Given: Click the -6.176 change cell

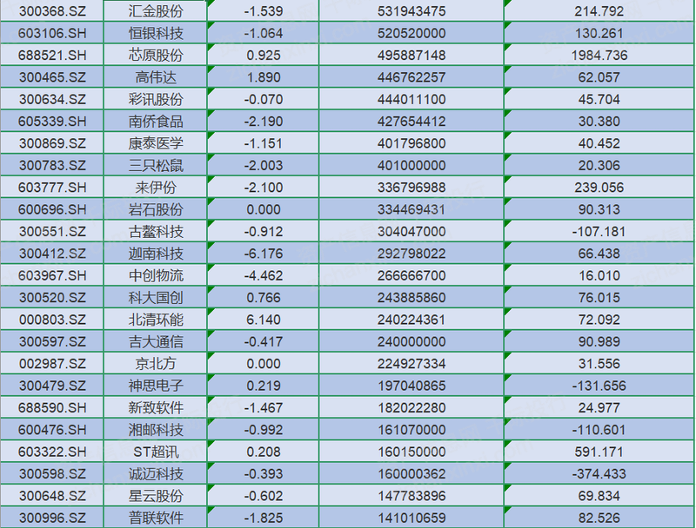Looking at the screenshot, I should [x=264, y=254].
